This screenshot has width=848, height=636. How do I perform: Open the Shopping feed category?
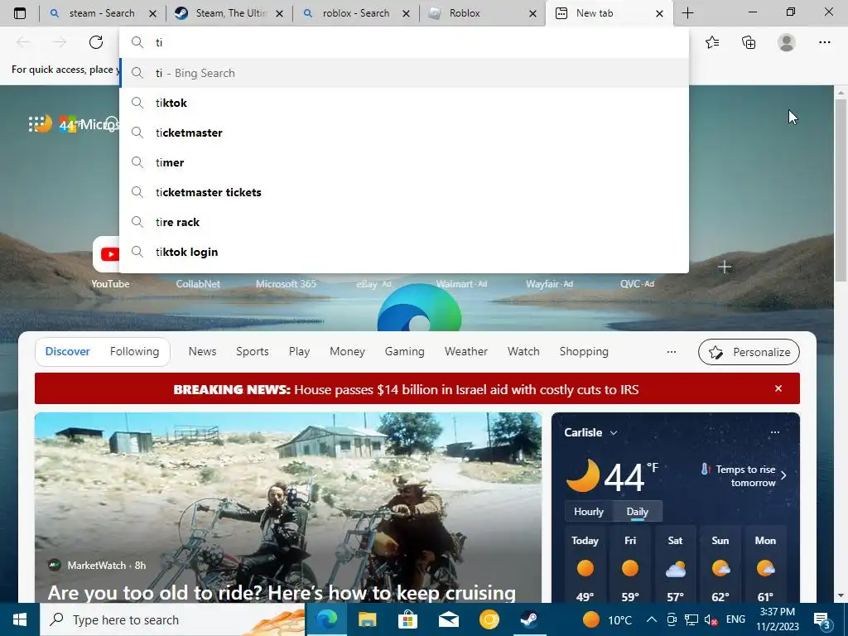(584, 351)
